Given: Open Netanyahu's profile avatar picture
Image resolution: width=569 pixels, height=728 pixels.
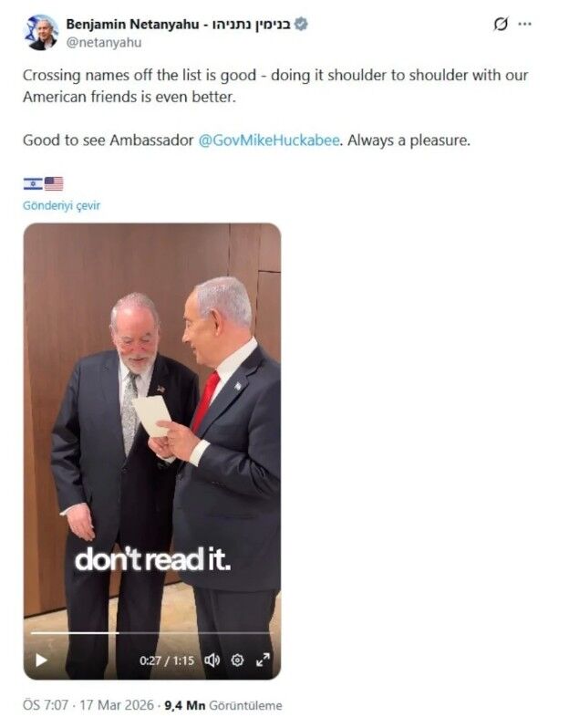Looking at the screenshot, I should point(41,32).
